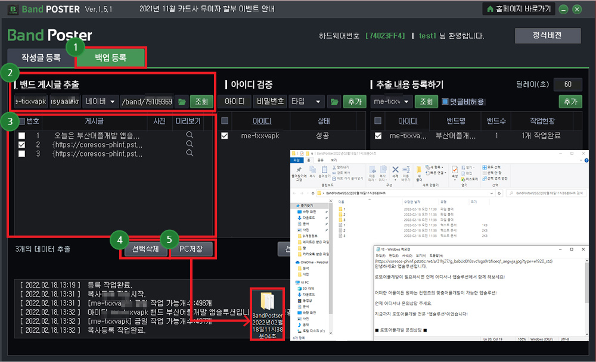Toggle select-all checkbox in 번호 column header
The height and width of the screenshot is (362, 596).
(21, 121)
